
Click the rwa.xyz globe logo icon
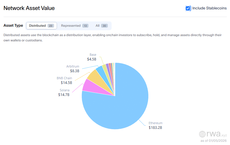pos(202,134)
